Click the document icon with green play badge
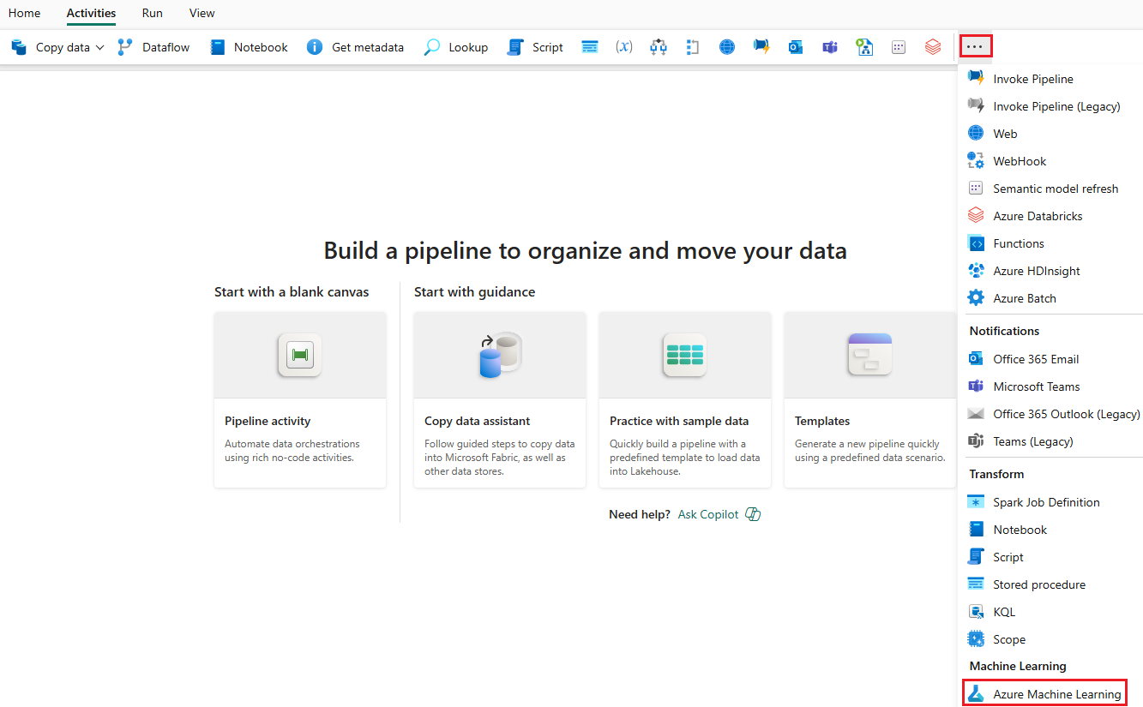This screenshot has width=1143, height=707. (x=864, y=47)
